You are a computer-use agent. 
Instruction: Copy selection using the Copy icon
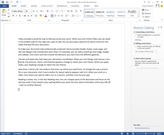click(x=9, y=13)
